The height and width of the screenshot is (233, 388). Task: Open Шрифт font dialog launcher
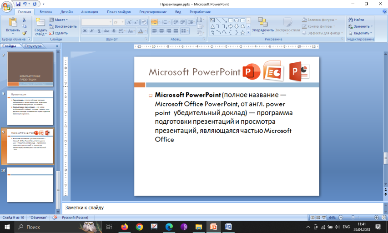pyautogui.click(x=146, y=39)
